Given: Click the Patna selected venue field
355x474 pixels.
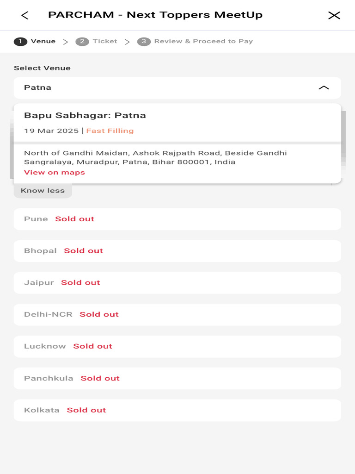Looking at the screenshot, I should coord(166,87).
